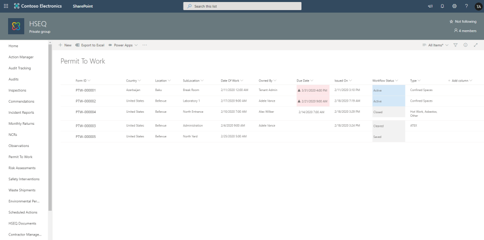Click the Closed workflow status cell
The image size is (484, 240).
pos(389,112)
